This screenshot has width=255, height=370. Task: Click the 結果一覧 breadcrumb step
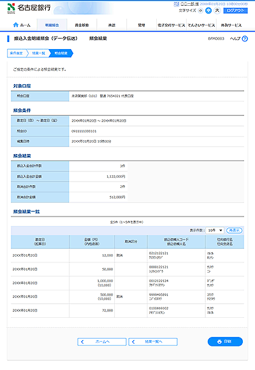click(38, 53)
